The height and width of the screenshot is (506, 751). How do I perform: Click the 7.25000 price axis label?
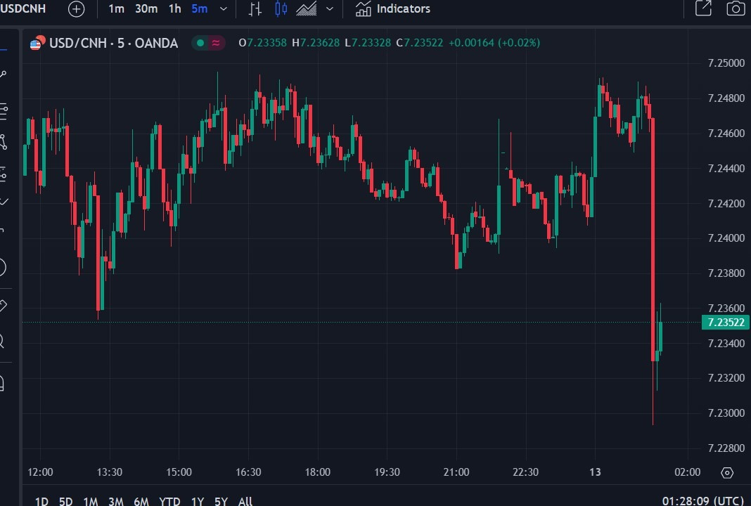(726, 63)
